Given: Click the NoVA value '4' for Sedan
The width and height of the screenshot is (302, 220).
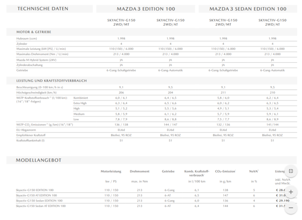Looking at the screenshot, I should (x=254, y=201).
